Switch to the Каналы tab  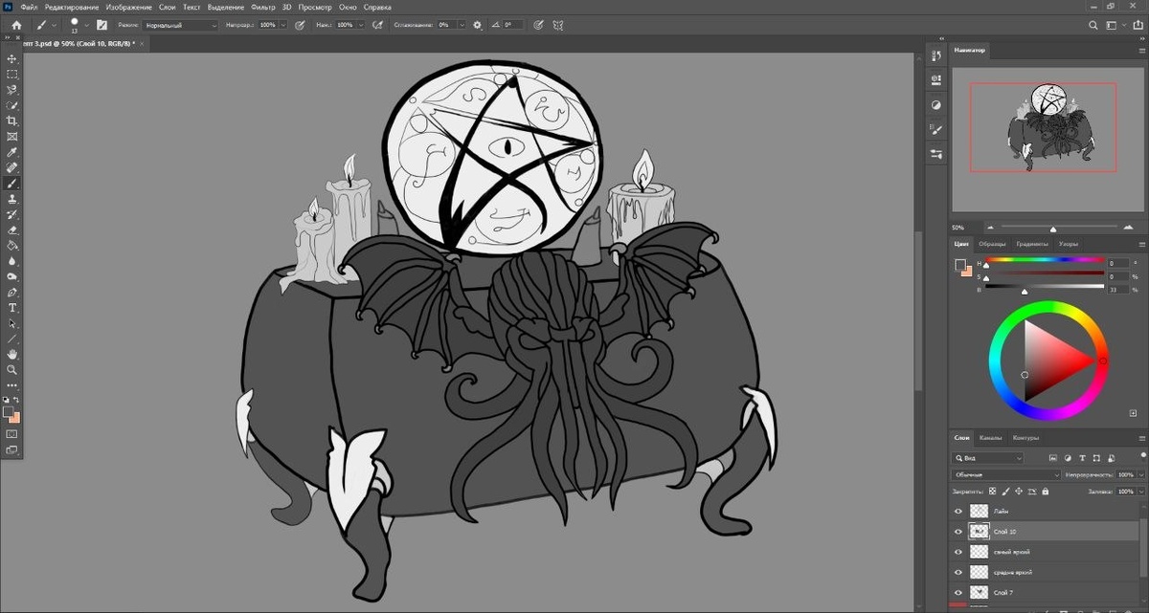point(990,437)
